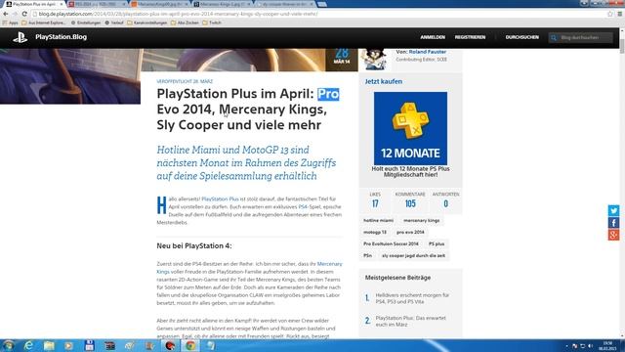The image size is (625, 352).
Task: Click the blog search magnifier icon
Action: click(x=554, y=38)
